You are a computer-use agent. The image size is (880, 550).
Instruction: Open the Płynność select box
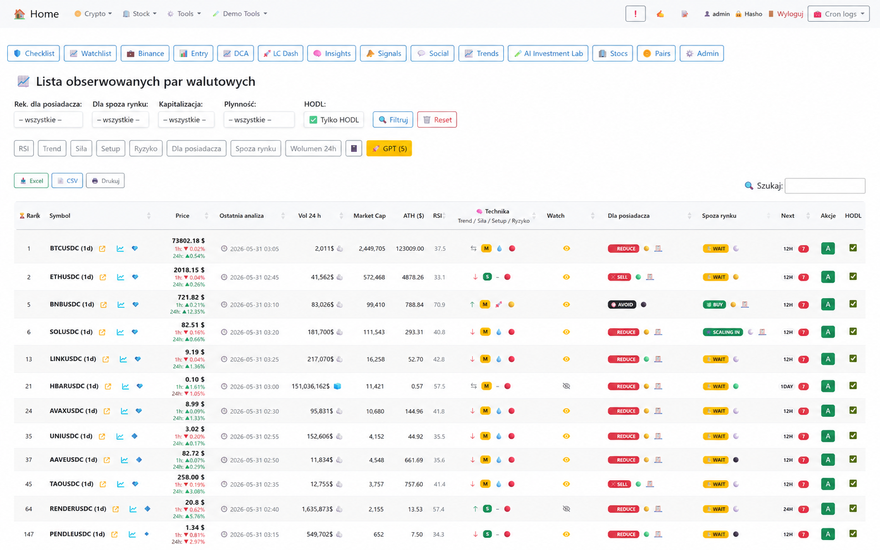(x=259, y=120)
